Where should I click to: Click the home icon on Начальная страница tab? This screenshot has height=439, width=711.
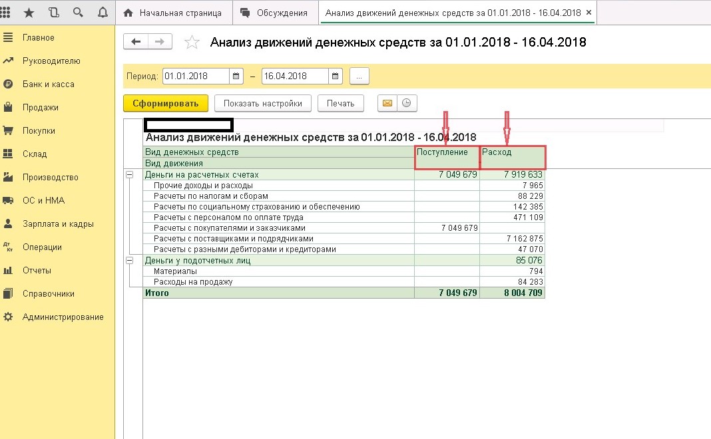click(x=128, y=13)
